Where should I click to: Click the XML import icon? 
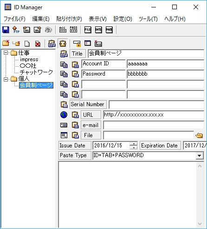click(26, 30)
